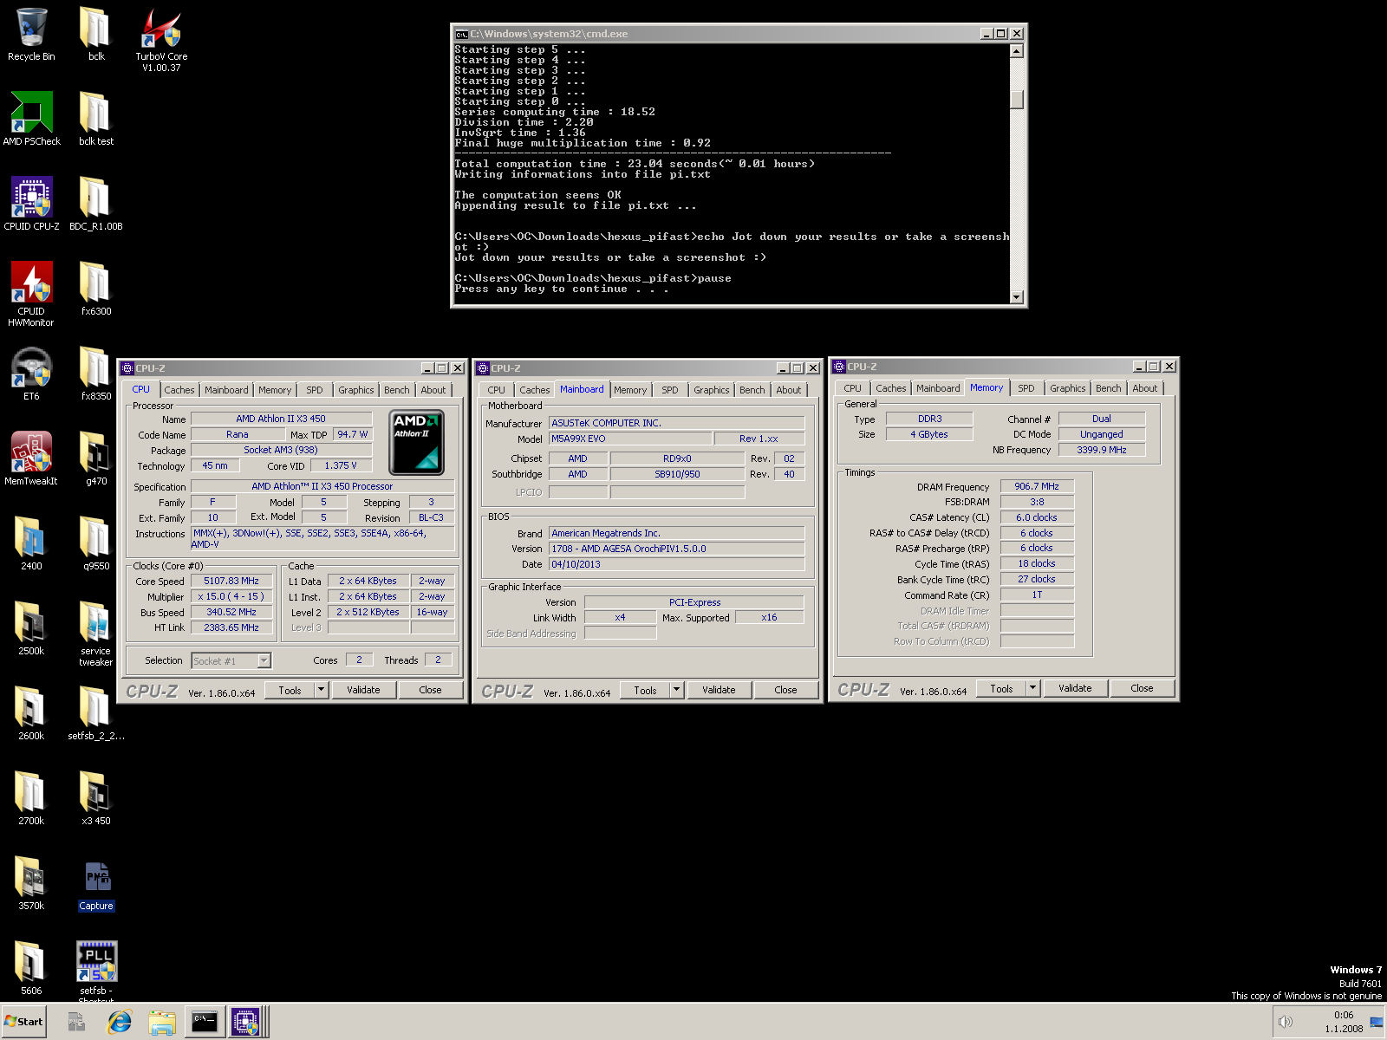Image resolution: width=1387 pixels, height=1040 pixels.
Task: Click the AMD Athlon II logo image
Action: tap(417, 442)
